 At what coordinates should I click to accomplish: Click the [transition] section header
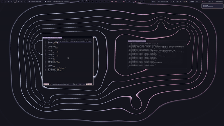tap(52, 47)
